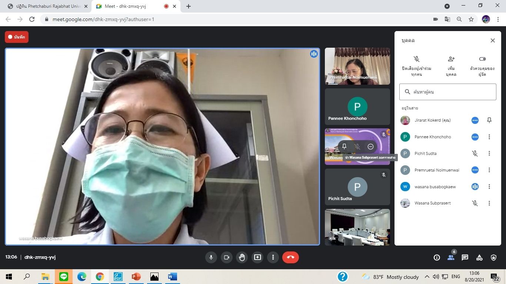This screenshot has width=506, height=284.
Task: Click the raise hand icon
Action: [x=242, y=257]
